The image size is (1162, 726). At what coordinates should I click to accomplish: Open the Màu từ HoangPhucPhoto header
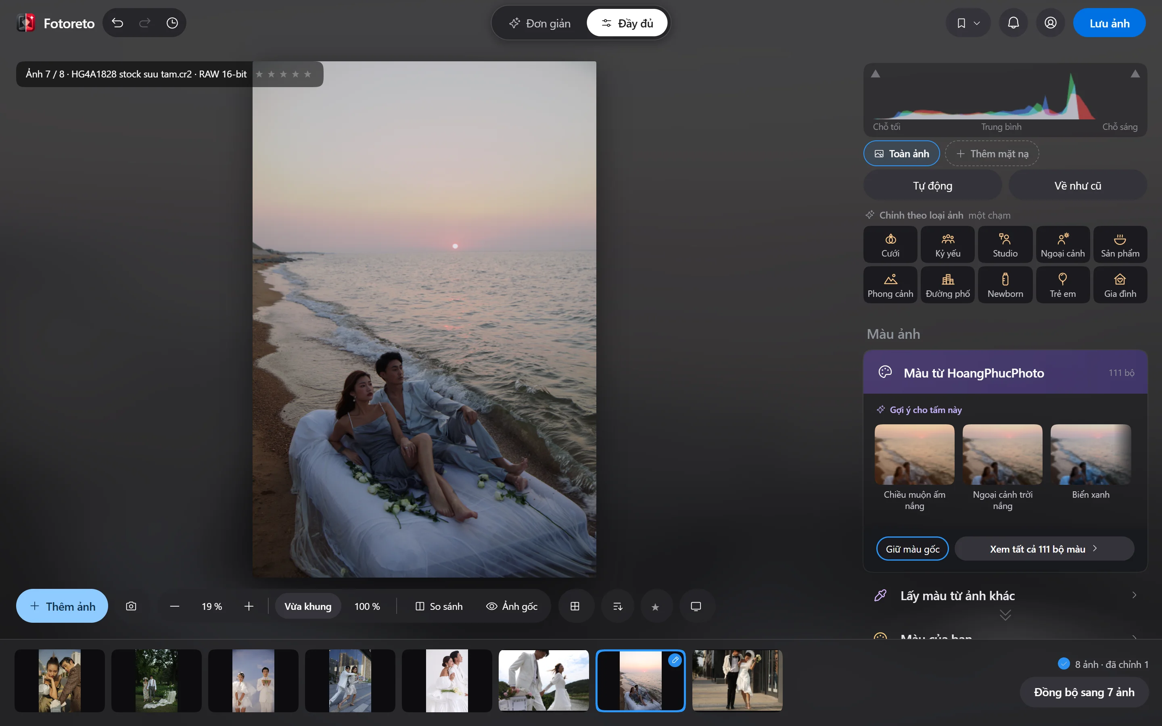[1005, 373]
